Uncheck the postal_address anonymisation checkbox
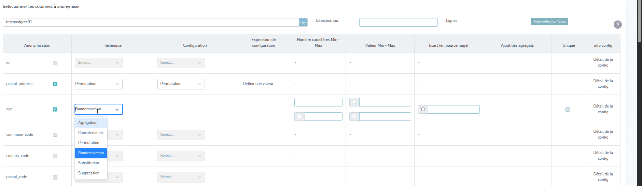 coord(55,84)
